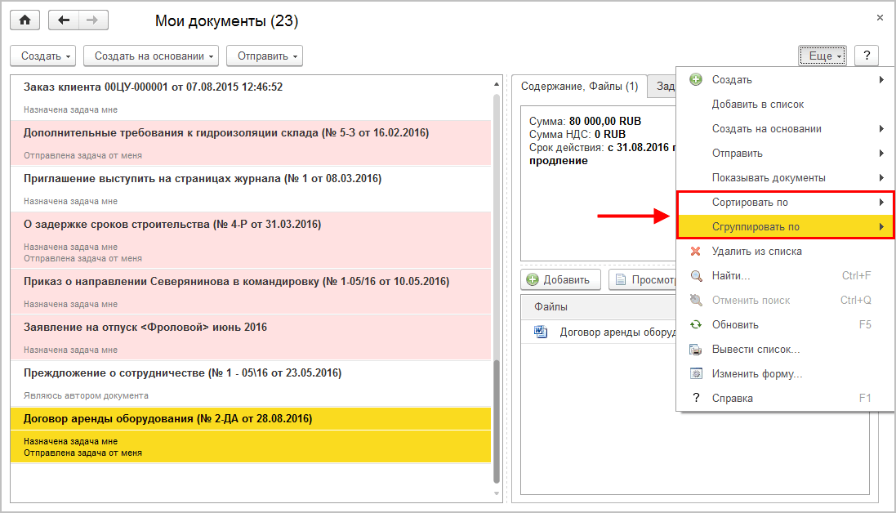Select Добавить в список menu entry
The width and height of the screenshot is (896, 513).
[758, 105]
